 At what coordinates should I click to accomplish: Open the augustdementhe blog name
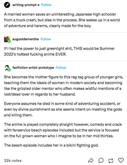pyautogui.click(x=25, y=39)
